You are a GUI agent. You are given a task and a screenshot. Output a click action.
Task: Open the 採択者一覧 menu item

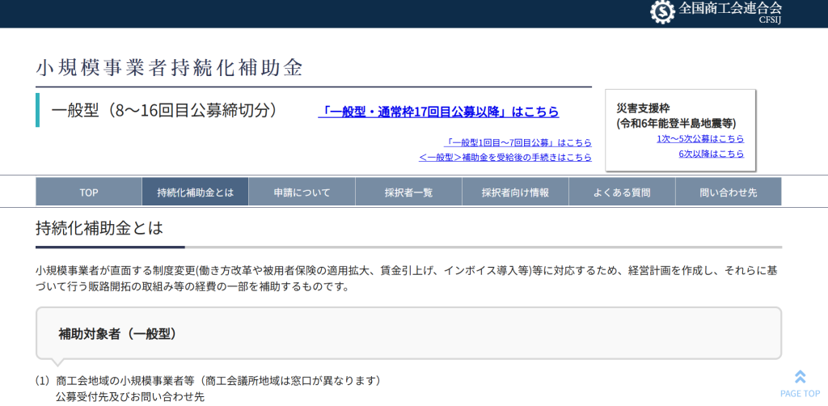pos(408,192)
